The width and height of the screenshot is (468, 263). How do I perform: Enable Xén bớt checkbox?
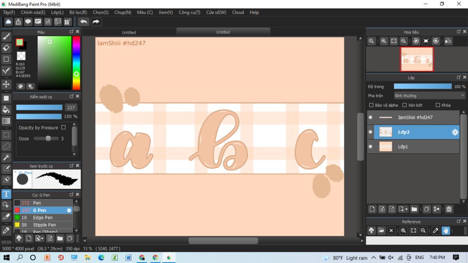(404, 105)
